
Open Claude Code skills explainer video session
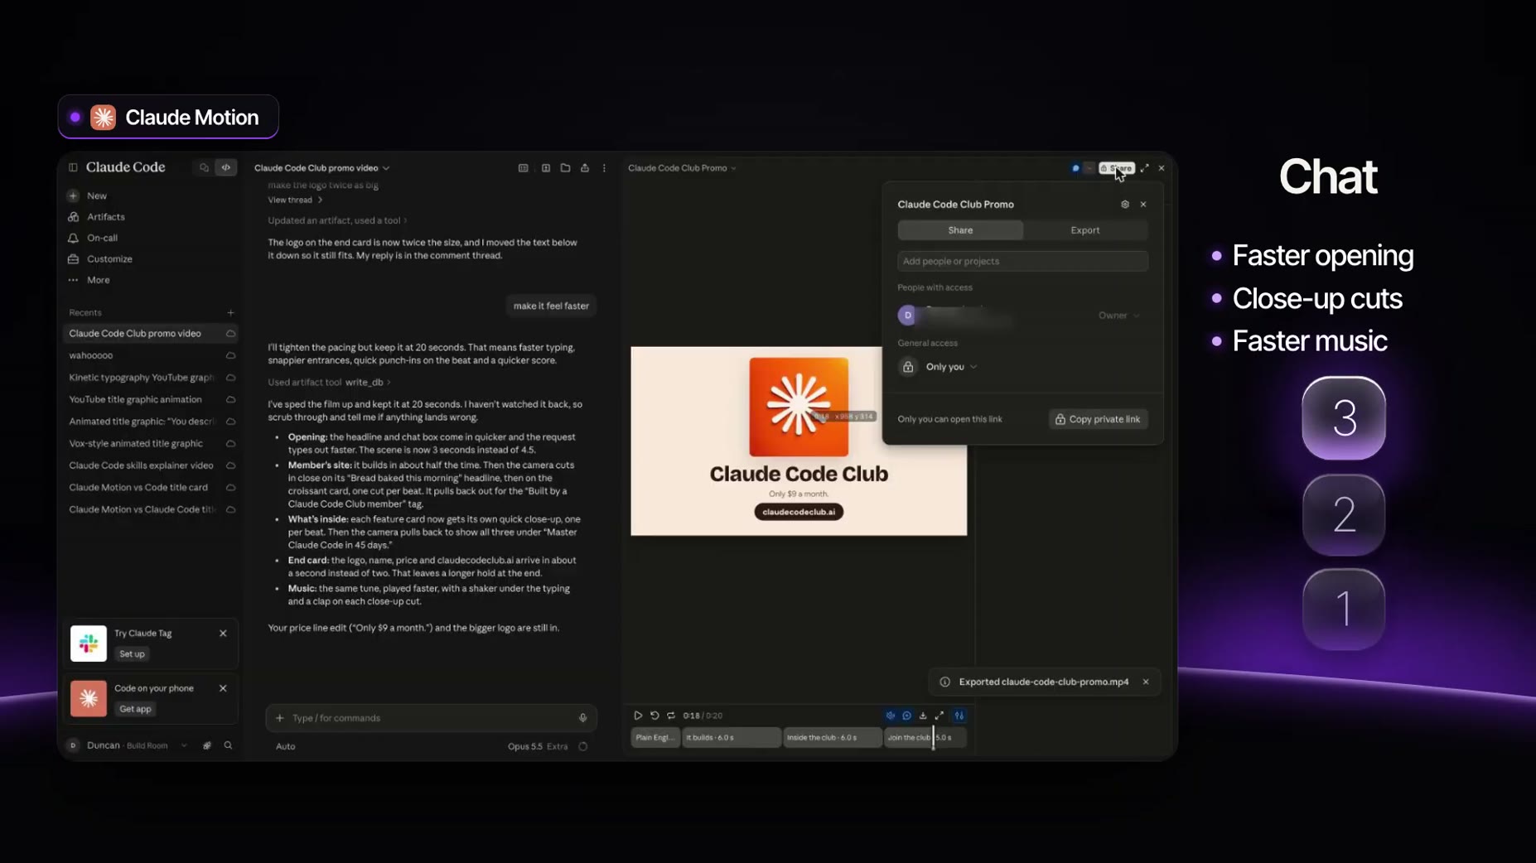pos(150,465)
